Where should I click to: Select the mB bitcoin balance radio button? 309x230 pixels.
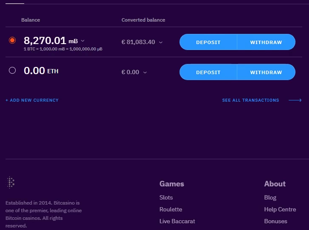tap(12, 40)
